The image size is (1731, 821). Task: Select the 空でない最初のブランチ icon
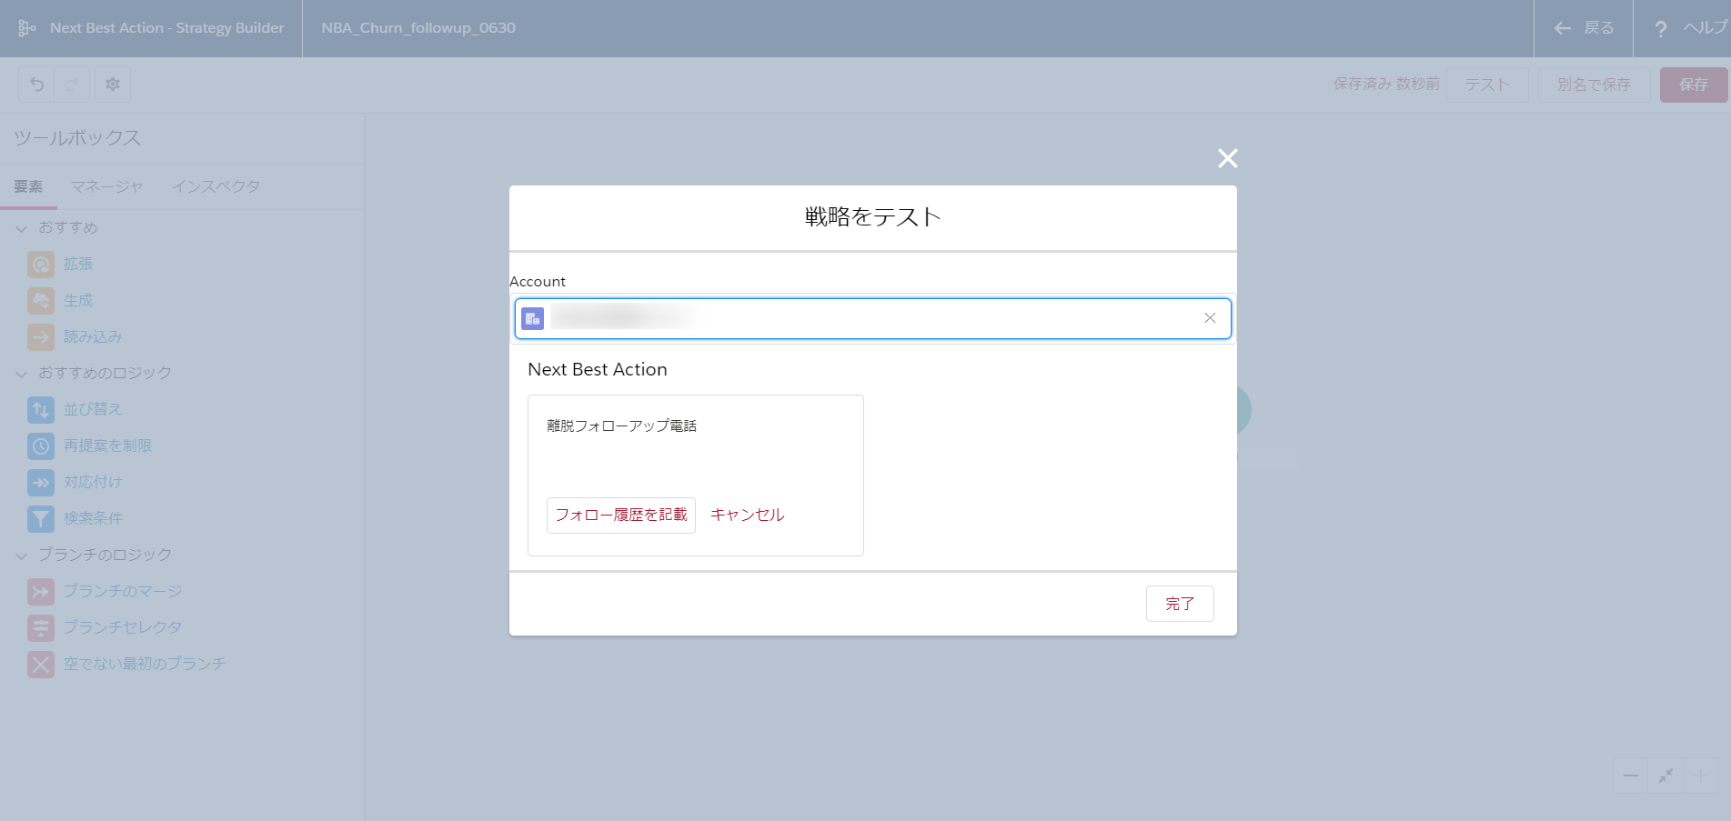pyautogui.click(x=41, y=665)
